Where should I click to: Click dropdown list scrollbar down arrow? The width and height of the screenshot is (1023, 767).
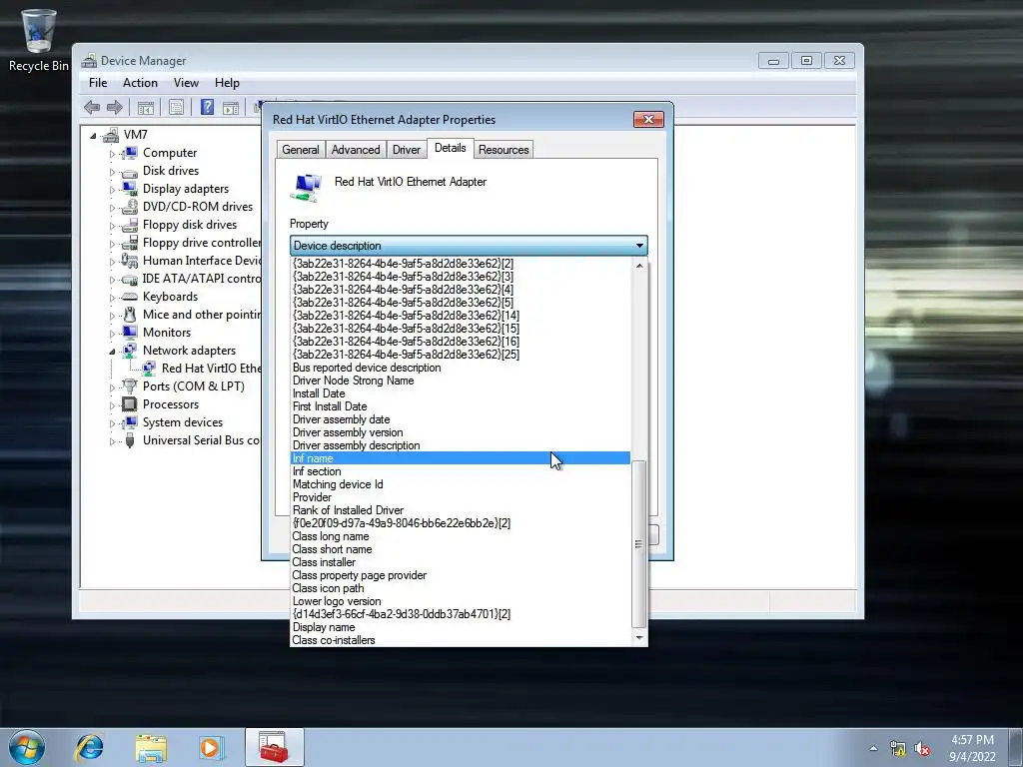coord(639,638)
